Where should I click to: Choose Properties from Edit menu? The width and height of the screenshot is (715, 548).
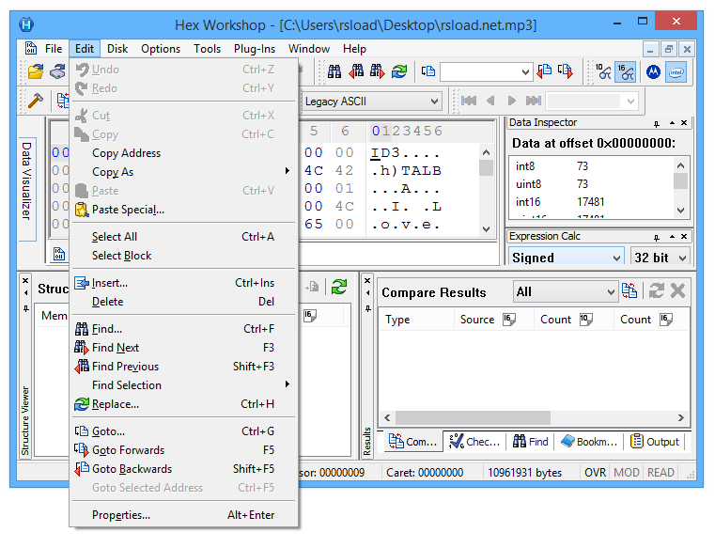[x=183, y=515]
